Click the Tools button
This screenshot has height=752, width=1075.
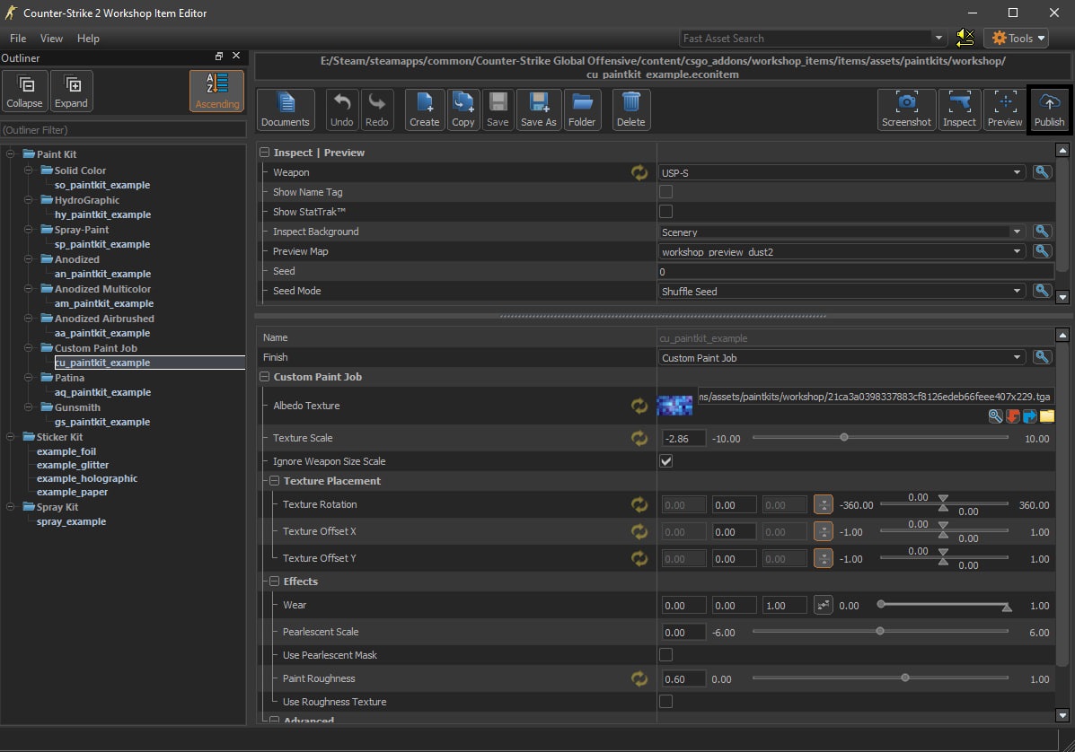[1016, 39]
